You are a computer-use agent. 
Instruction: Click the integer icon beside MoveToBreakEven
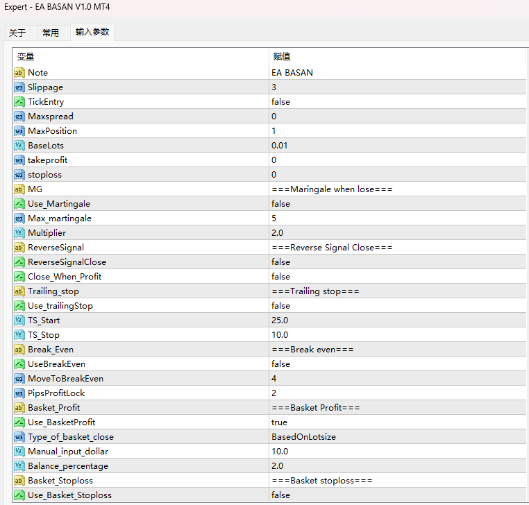click(19, 379)
